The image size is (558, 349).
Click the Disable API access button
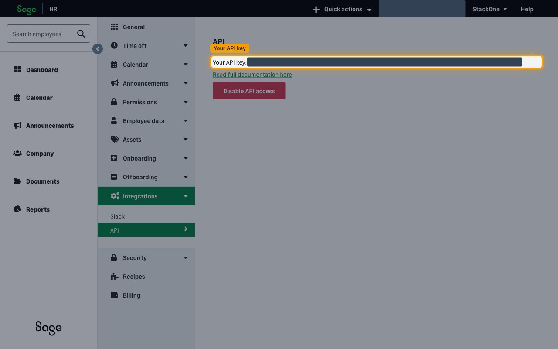point(249,91)
